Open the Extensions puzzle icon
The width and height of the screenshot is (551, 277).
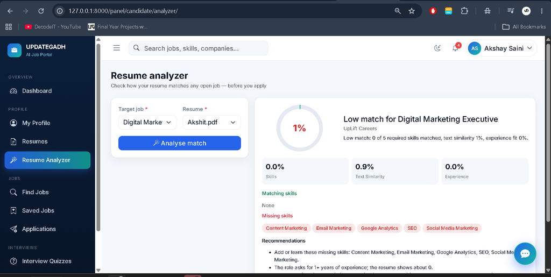coord(464,11)
